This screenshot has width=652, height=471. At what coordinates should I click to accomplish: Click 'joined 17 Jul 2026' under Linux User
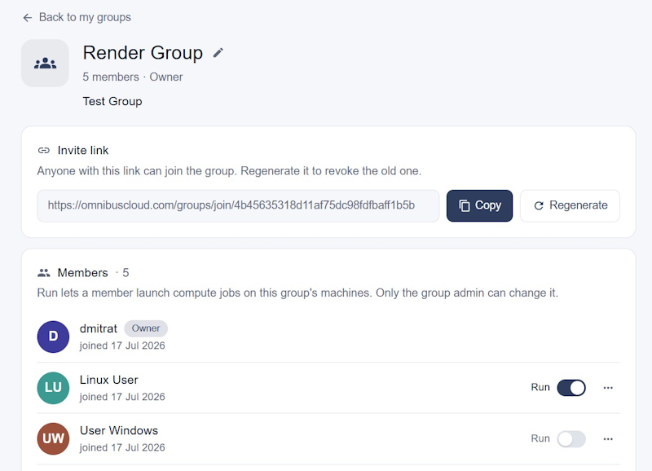[122, 397]
